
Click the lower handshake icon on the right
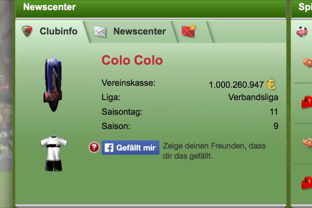coord(307,143)
